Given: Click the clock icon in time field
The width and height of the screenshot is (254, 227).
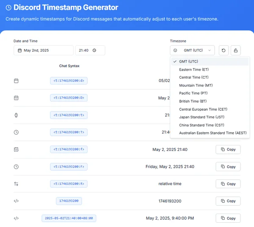Looking at the screenshot, I should click(94, 50).
